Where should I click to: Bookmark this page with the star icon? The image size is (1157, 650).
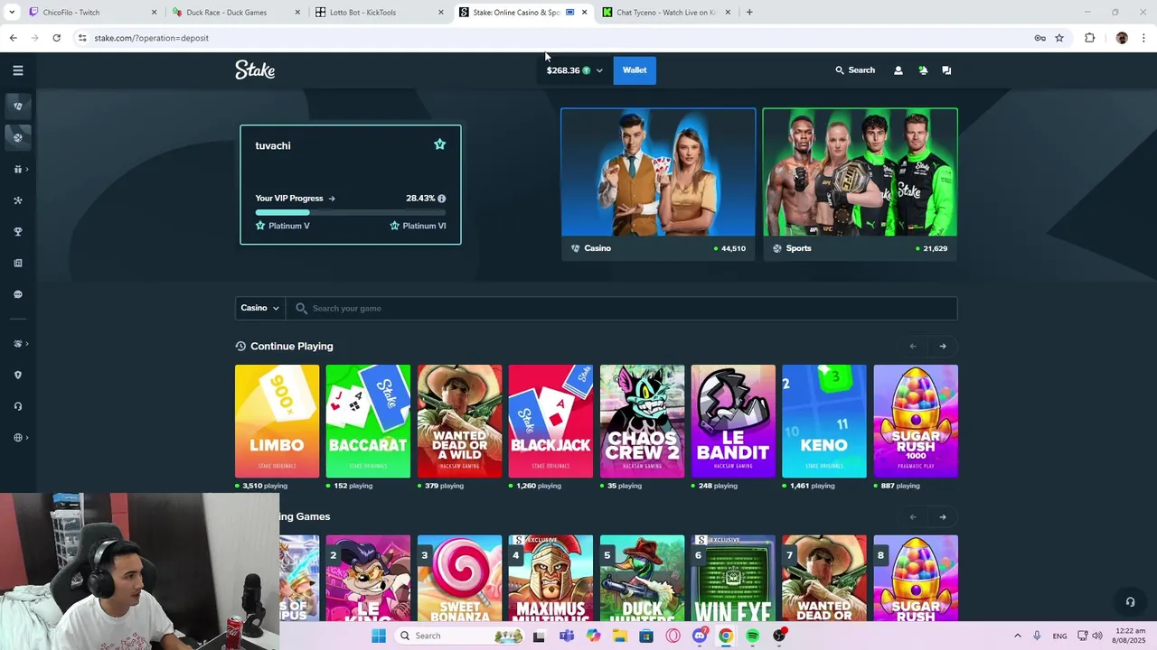click(x=1059, y=38)
